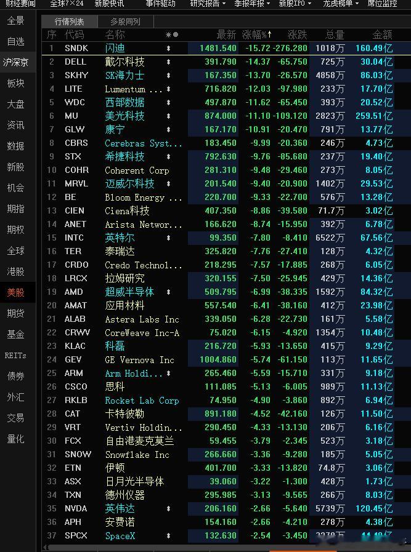Sort by the 最新 column header

click(x=226, y=34)
